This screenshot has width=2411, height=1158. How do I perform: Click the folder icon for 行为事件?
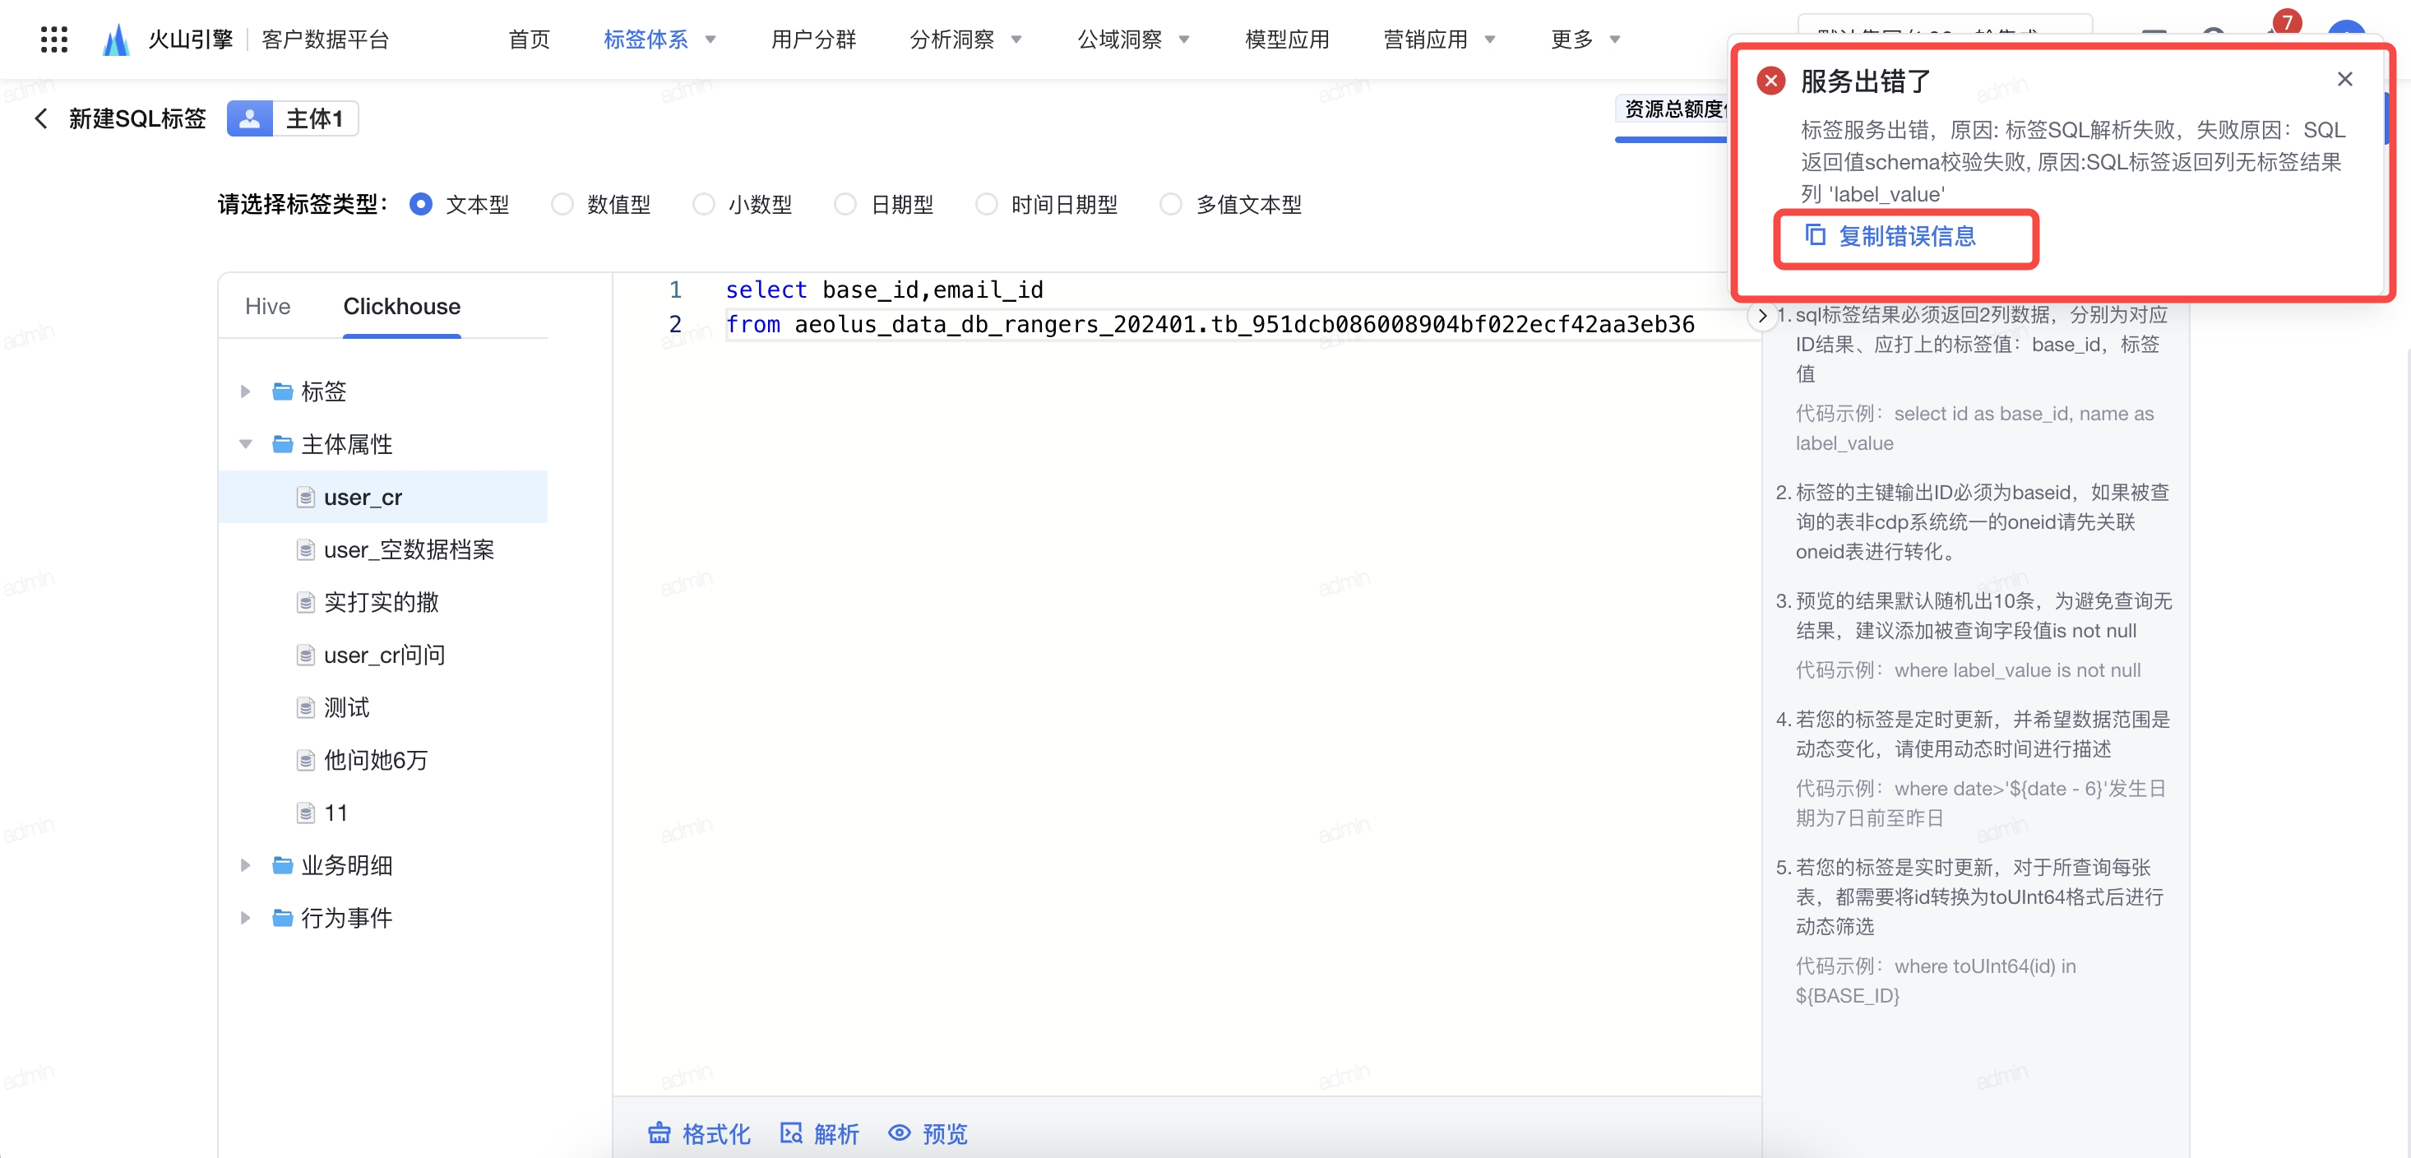pyautogui.click(x=283, y=917)
